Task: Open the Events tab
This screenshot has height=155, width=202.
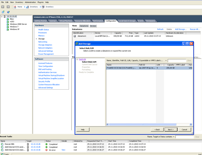Action: point(141,21)
